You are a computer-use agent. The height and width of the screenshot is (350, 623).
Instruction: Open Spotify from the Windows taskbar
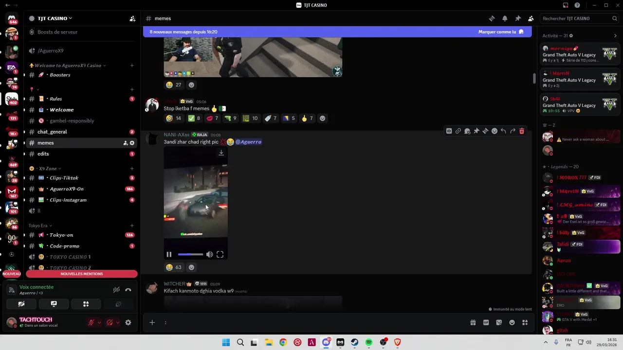click(x=369, y=342)
